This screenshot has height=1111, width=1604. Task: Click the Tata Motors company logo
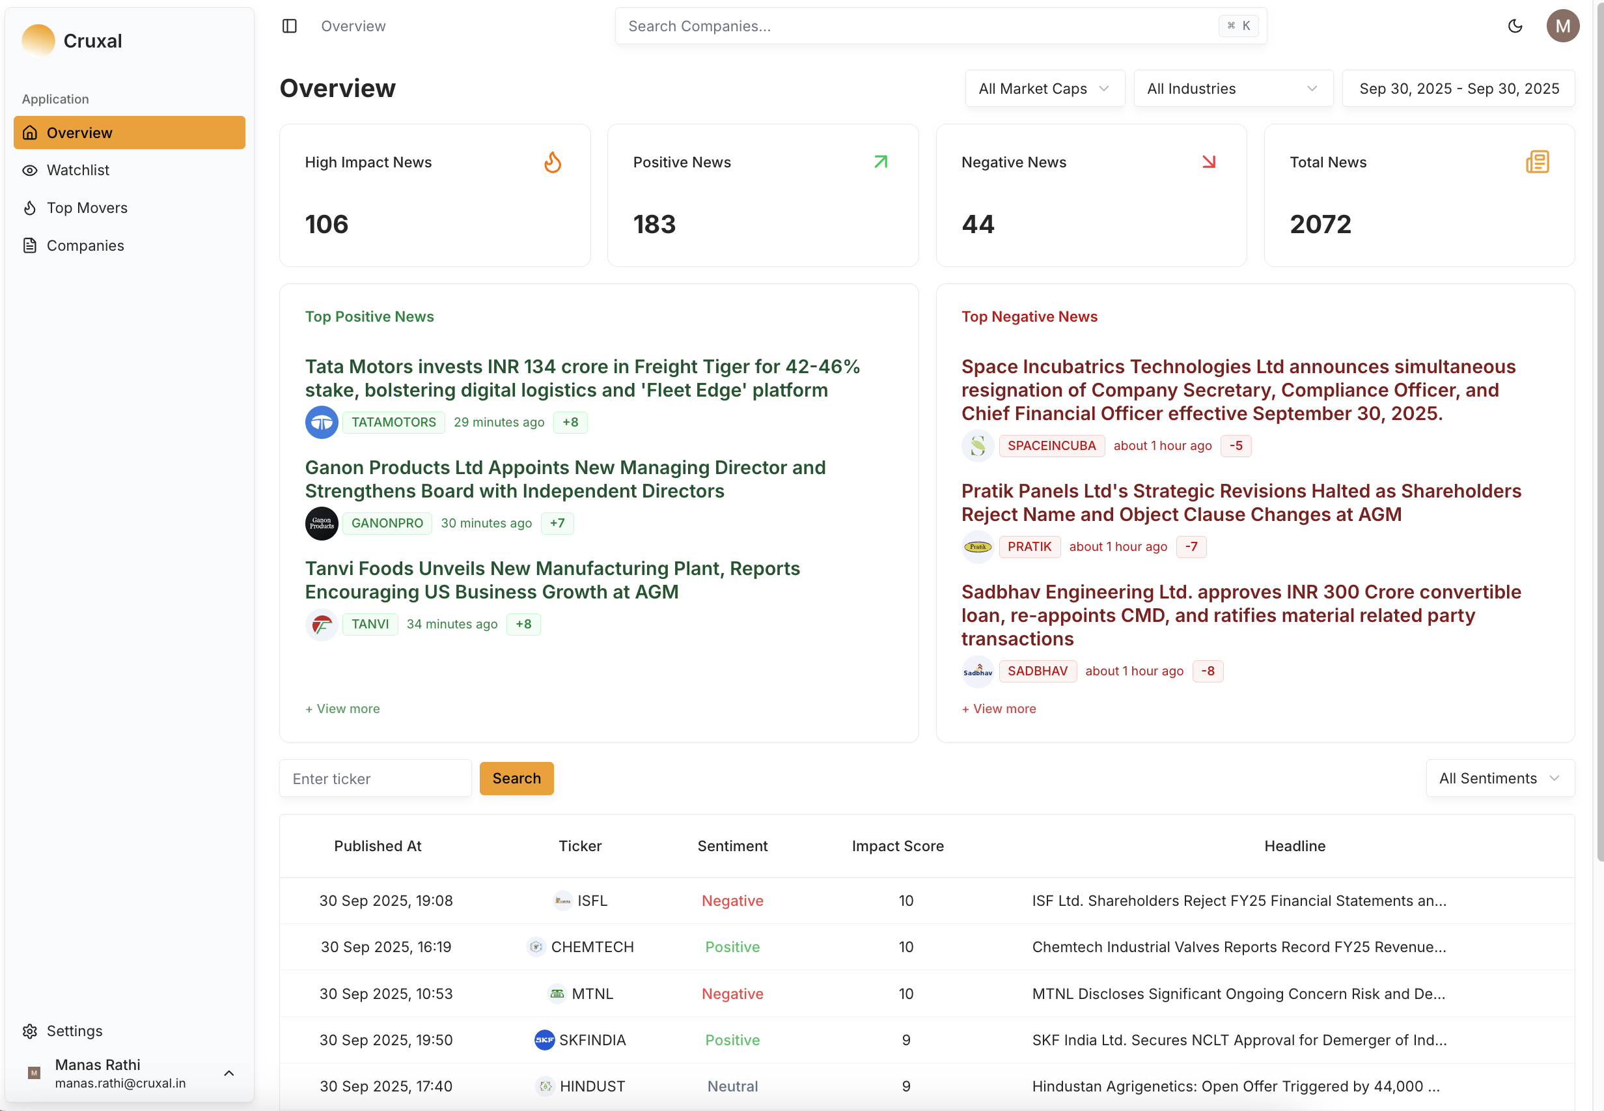tap(322, 422)
